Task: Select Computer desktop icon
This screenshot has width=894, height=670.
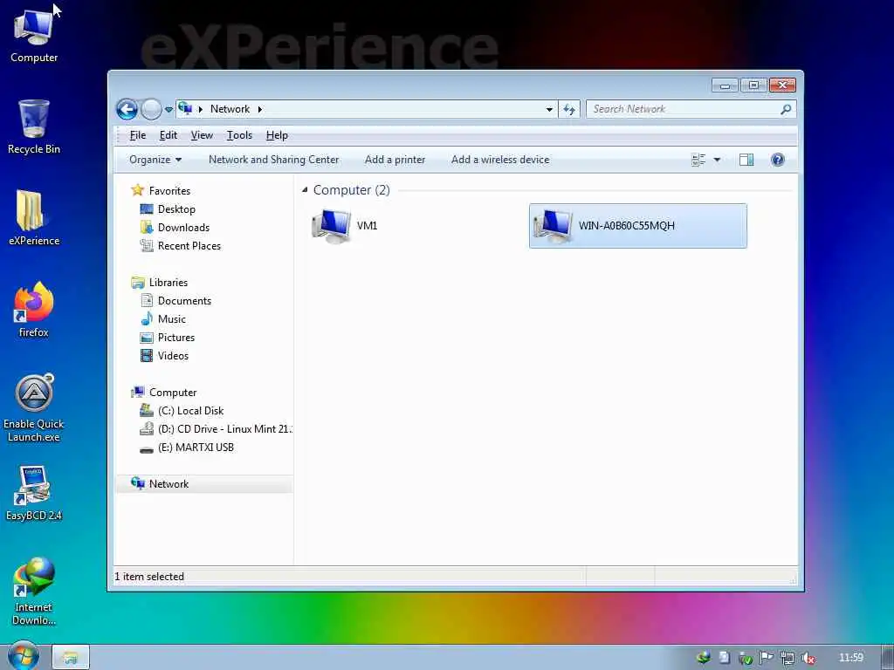Action: pos(34,35)
